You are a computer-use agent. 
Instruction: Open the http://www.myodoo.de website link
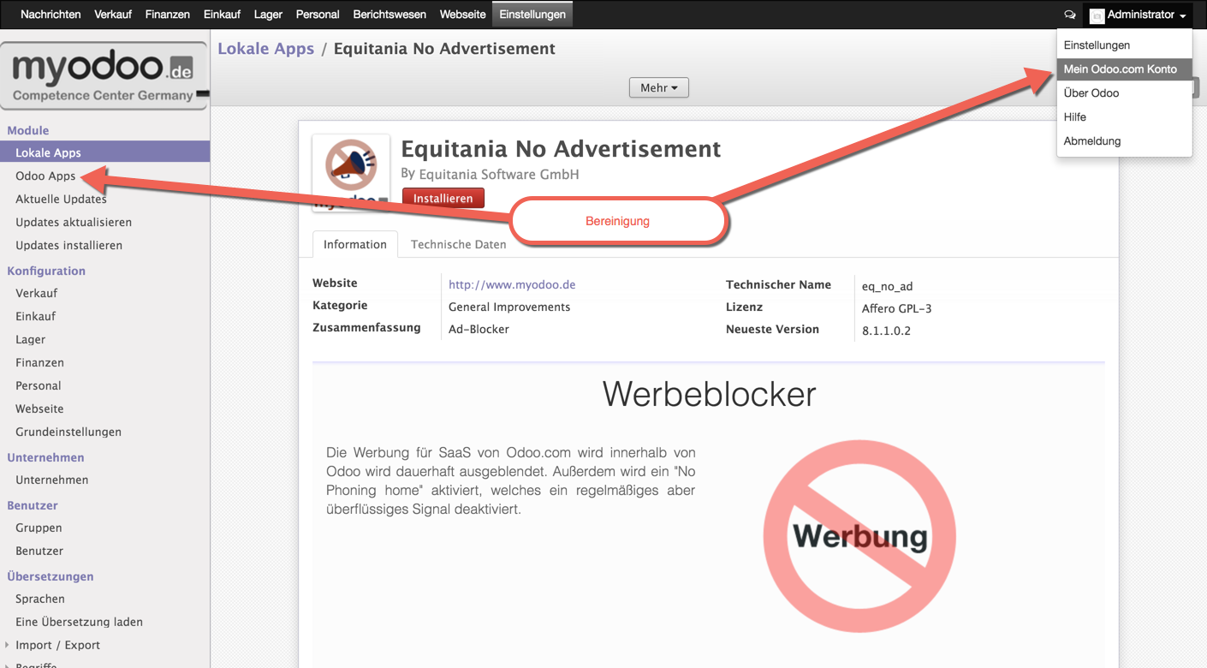pos(511,284)
